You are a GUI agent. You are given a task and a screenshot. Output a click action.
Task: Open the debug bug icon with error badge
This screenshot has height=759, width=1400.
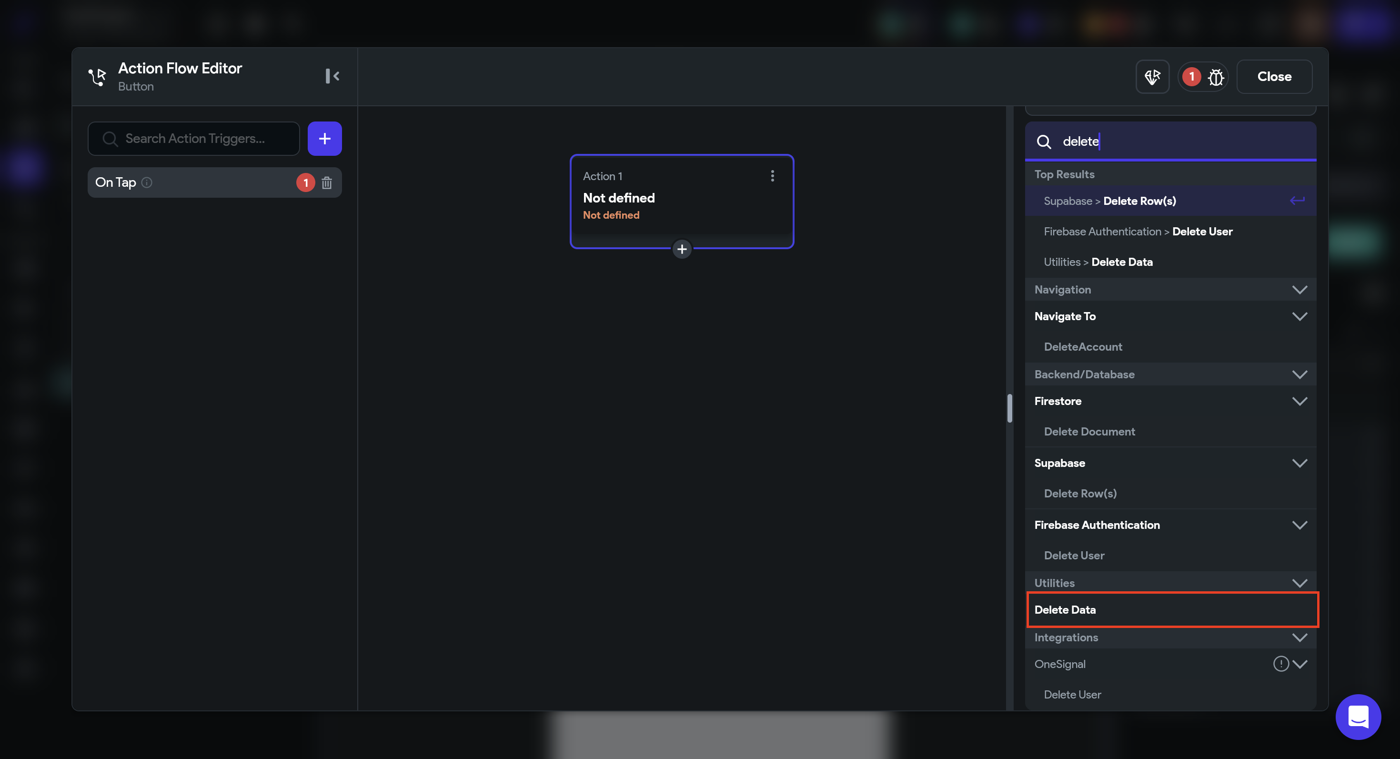point(1215,77)
